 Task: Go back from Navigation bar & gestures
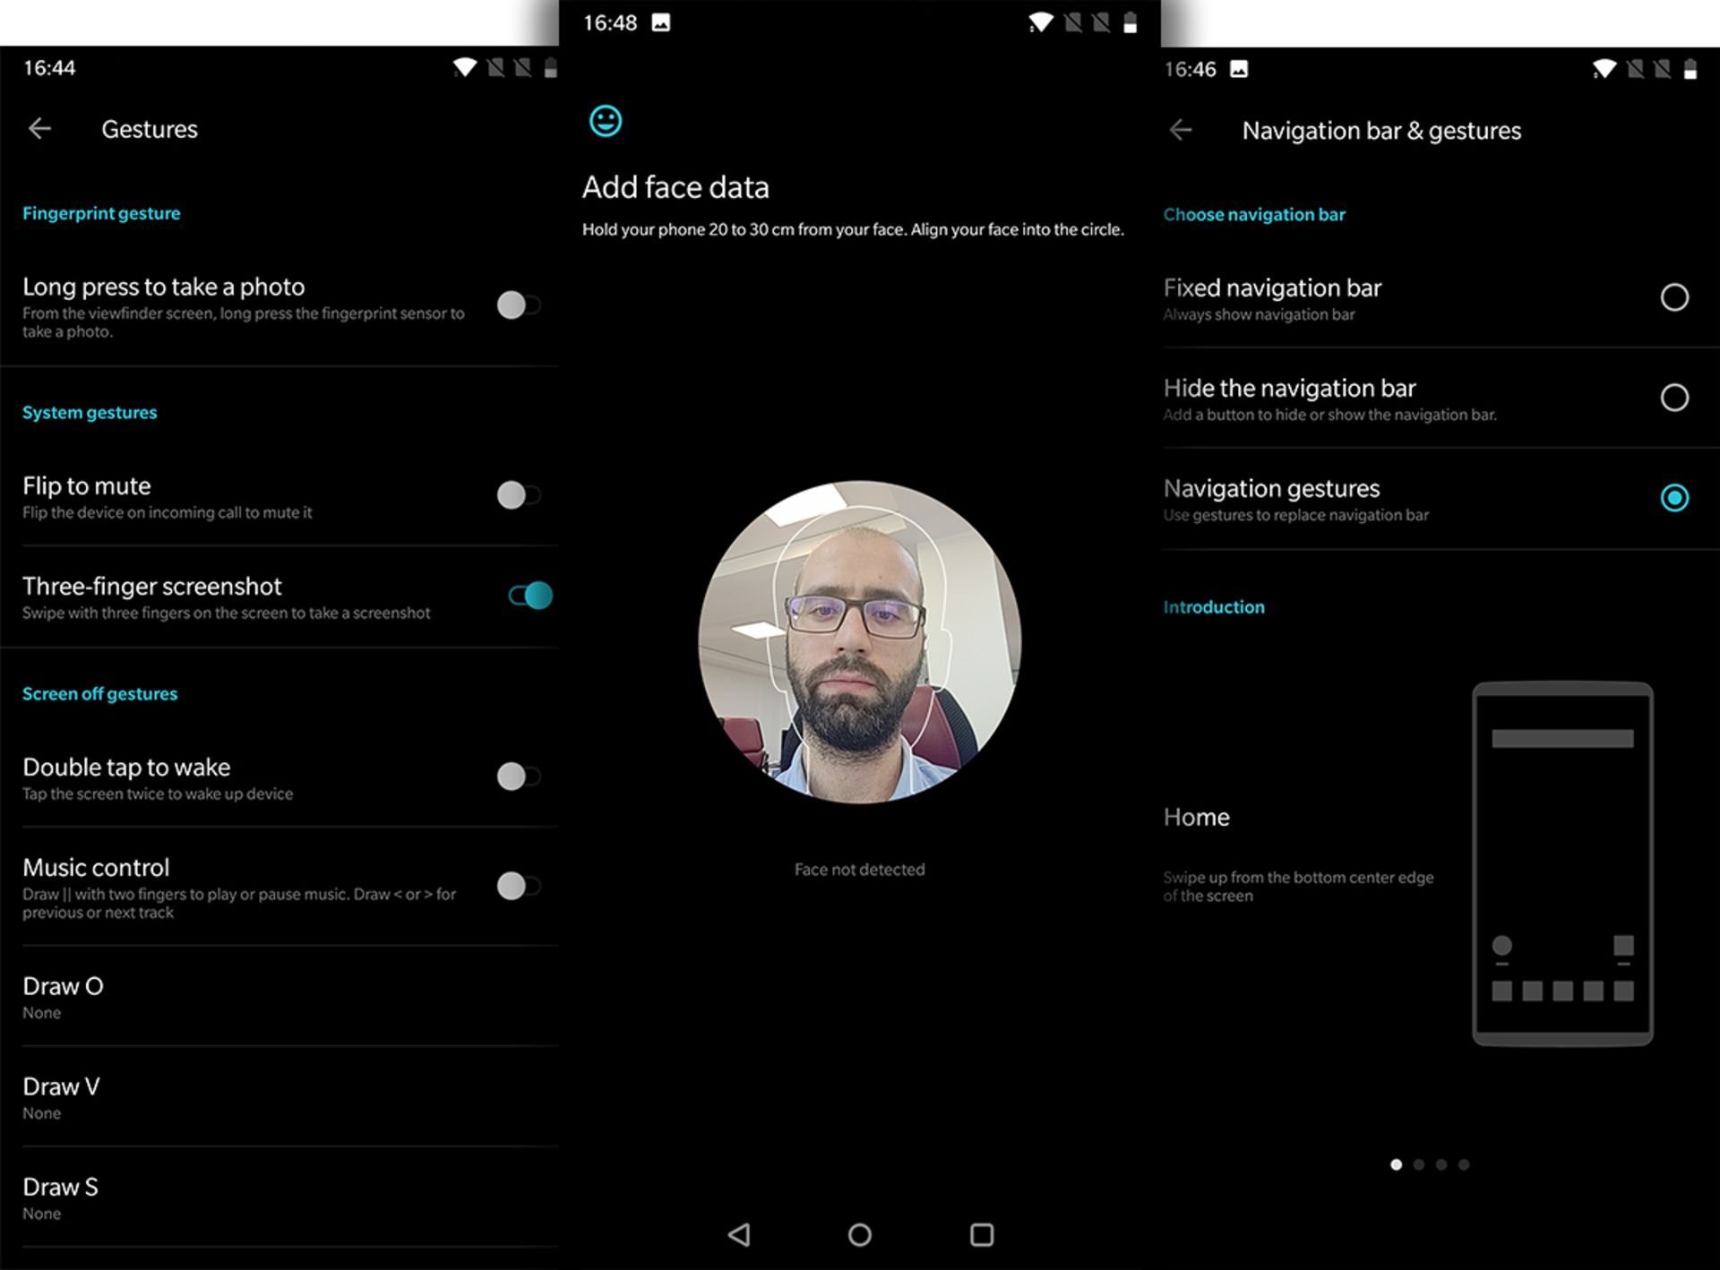[x=1181, y=131]
